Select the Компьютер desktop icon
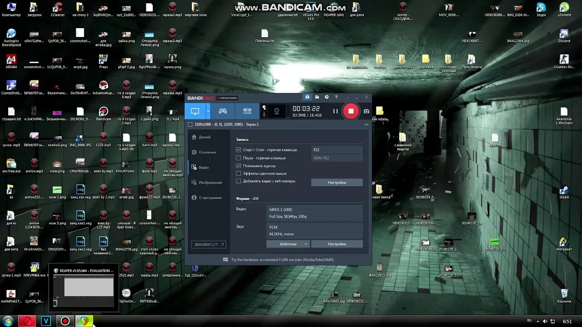This screenshot has width=582, height=327. (11, 10)
